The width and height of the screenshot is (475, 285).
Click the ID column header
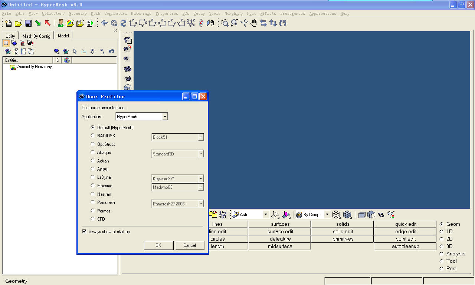coord(57,60)
